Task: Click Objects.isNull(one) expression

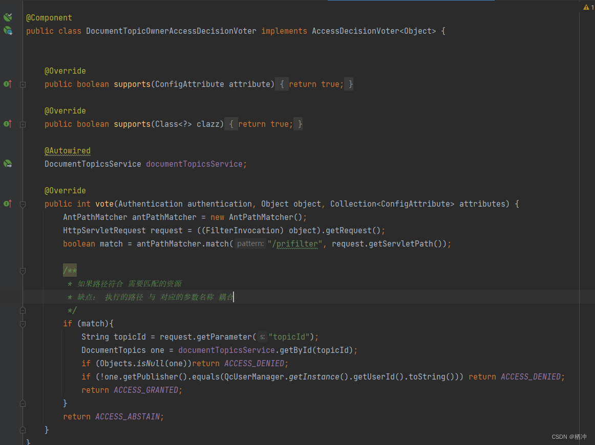Action: tap(143, 363)
